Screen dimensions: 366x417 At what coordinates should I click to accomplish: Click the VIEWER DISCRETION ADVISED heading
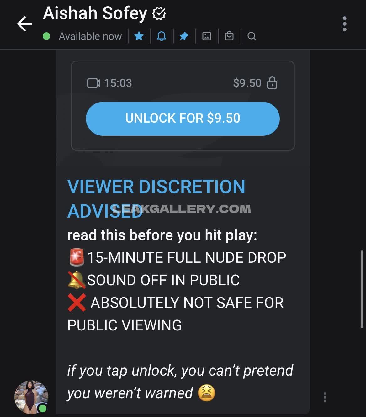click(x=156, y=199)
